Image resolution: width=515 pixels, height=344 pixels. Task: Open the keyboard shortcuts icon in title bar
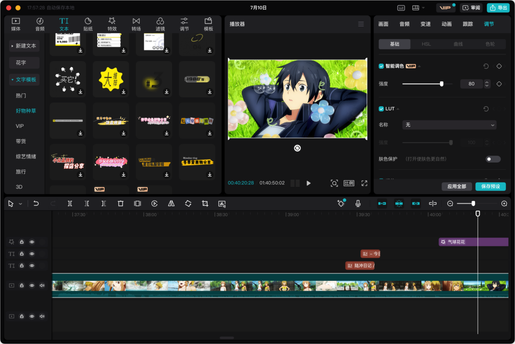(401, 8)
